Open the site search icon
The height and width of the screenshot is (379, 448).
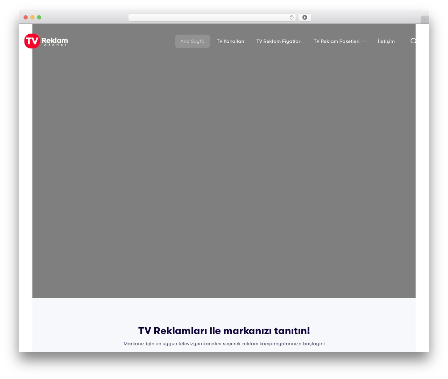(413, 41)
